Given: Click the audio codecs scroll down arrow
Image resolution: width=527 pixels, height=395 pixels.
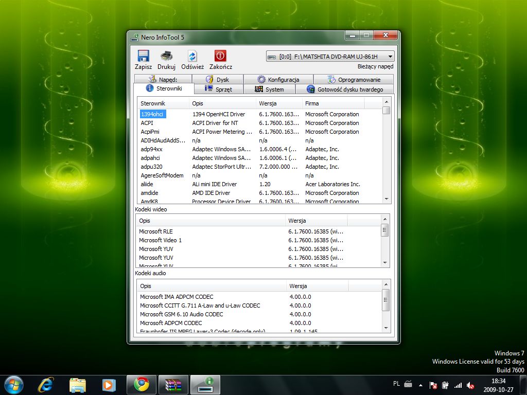Looking at the screenshot, I should 386,328.
